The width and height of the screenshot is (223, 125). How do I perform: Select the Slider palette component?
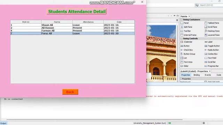point(184,66)
